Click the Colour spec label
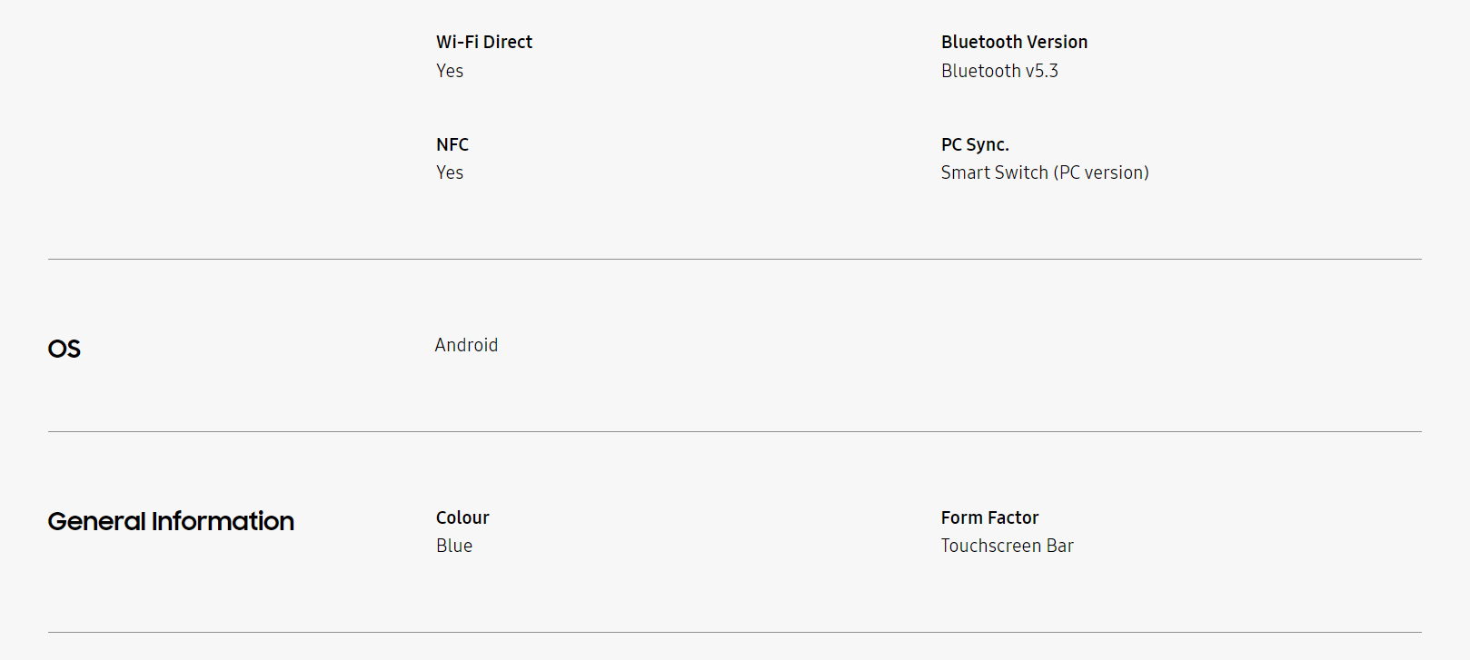This screenshot has height=660, width=1470. tap(462, 517)
